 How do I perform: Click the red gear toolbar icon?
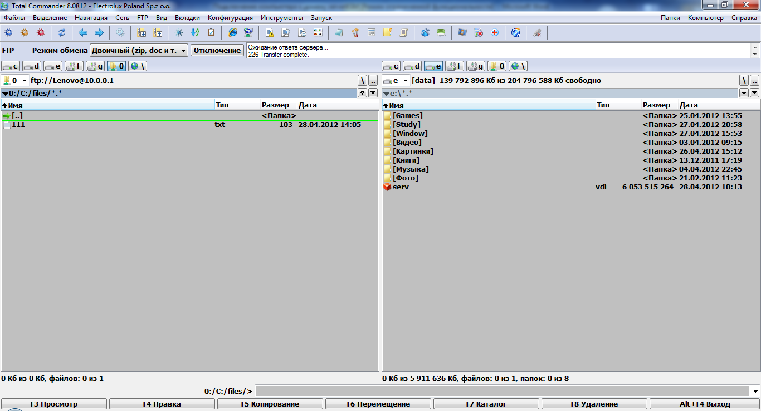[x=41, y=32]
